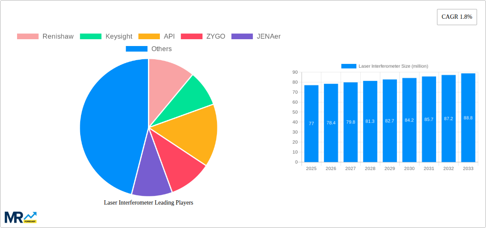486x228 pixels.
Task: Toggle the Keysight legend color swatch
Action: click(91, 37)
